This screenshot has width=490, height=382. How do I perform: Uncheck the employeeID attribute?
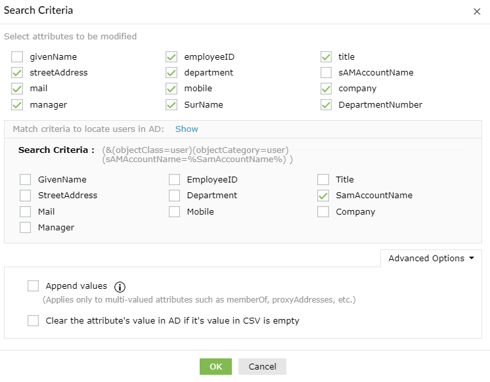(171, 57)
